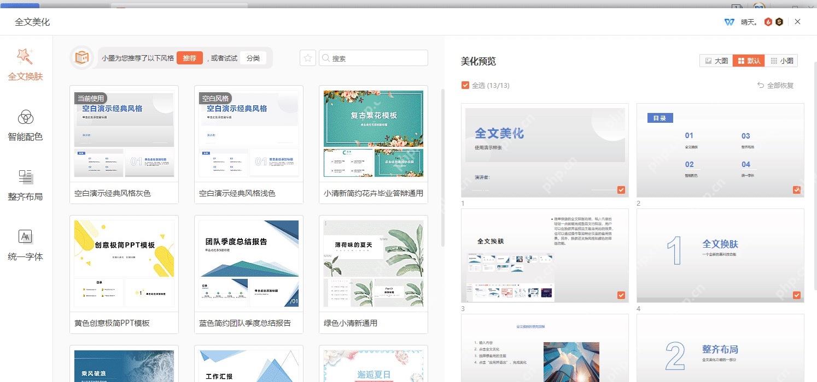Select the 工作汇报 template thumbnail
817x382 pixels.
(x=249, y=366)
